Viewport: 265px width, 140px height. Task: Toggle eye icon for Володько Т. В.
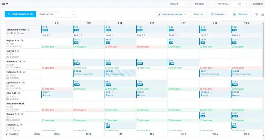tap(24, 62)
